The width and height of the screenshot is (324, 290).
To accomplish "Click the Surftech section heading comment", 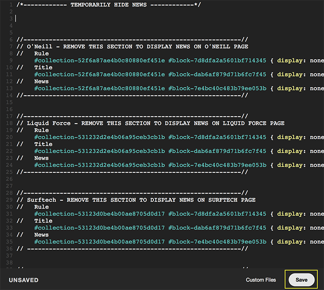I will pyautogui.click(x=136, y=200).
